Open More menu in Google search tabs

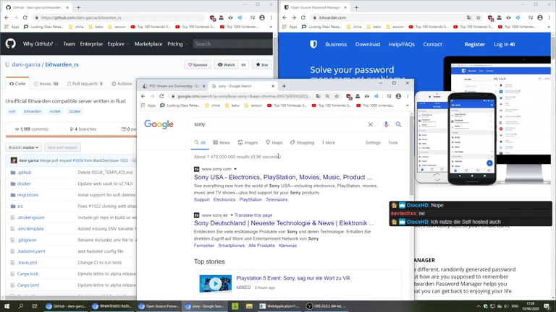pyautogui.click(x=329, y=142)
